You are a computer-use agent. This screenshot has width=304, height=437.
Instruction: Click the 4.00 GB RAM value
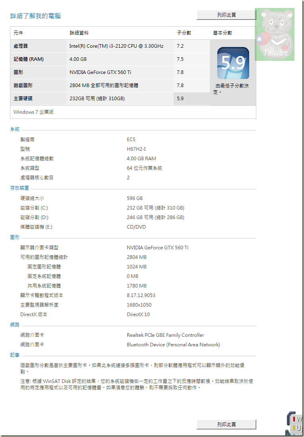141,159
